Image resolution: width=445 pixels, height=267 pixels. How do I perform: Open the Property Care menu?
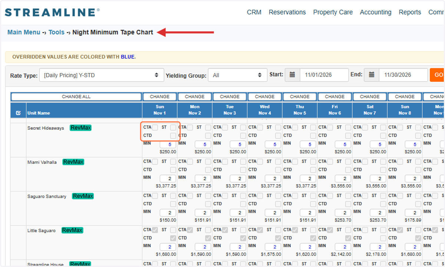click(333, 12)
